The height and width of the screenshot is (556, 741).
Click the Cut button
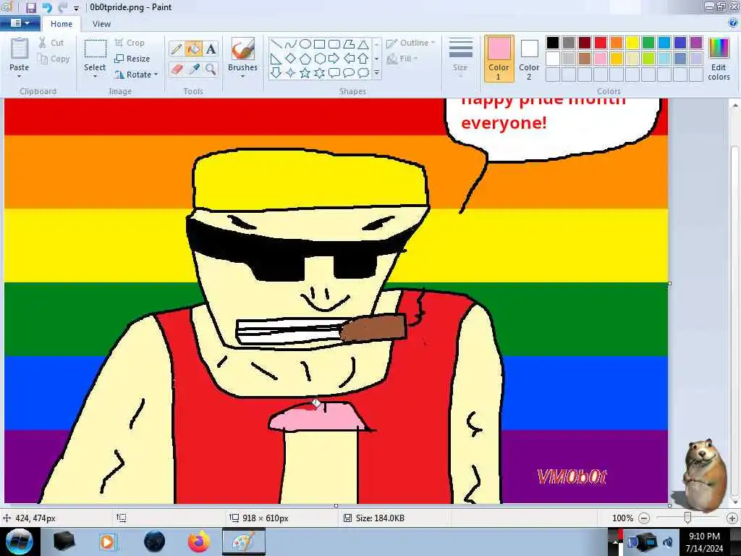pos(51,43)
